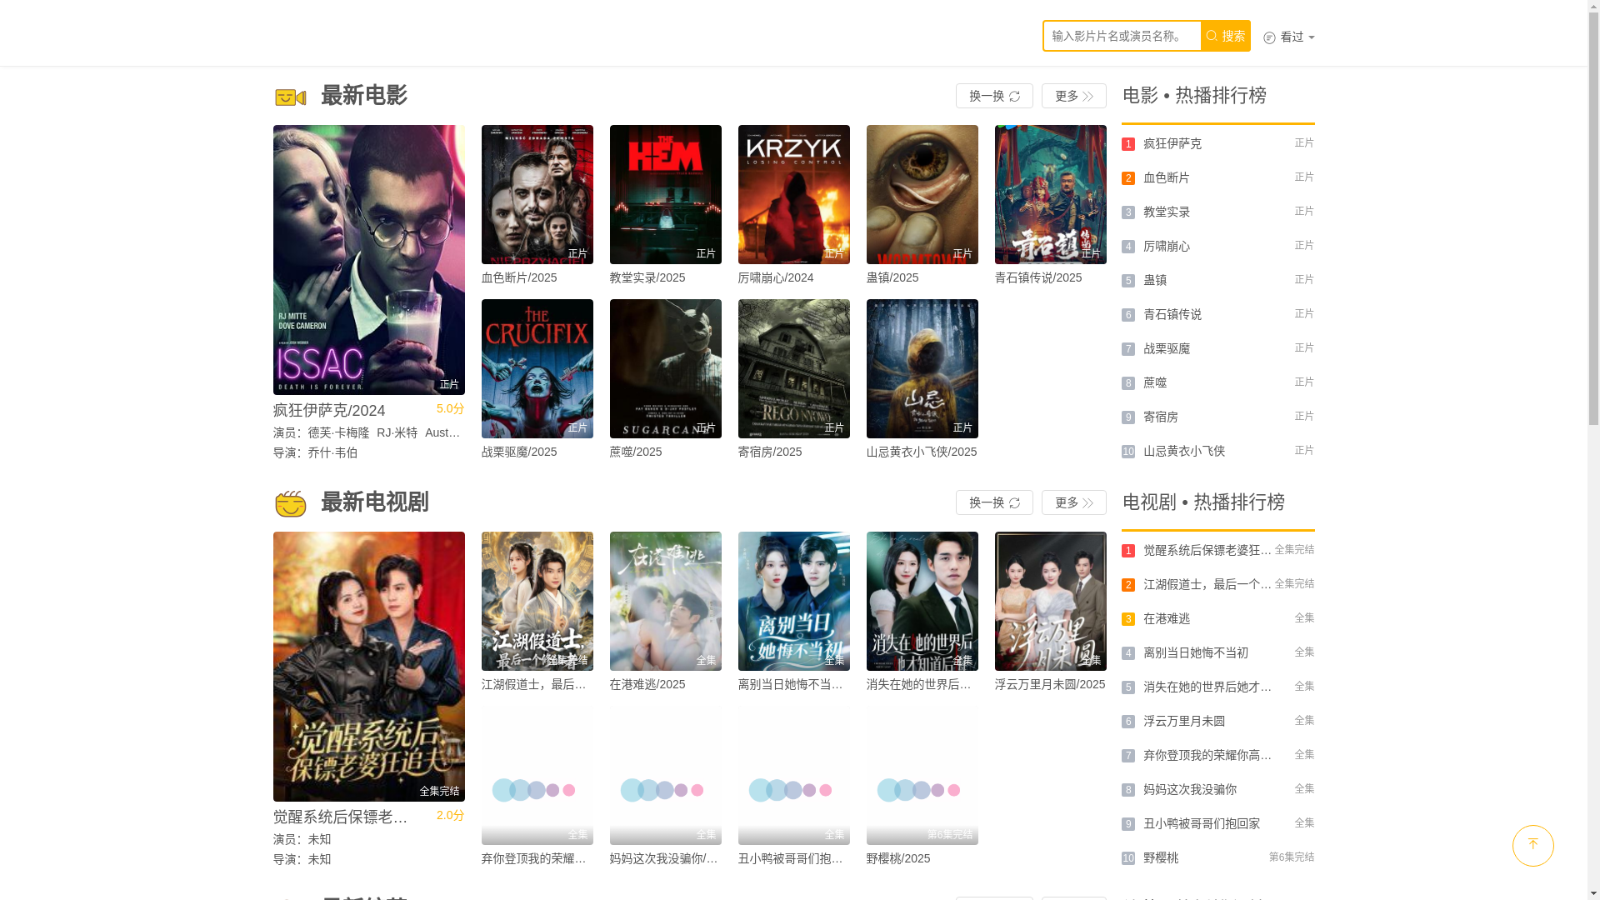1600x900 pixels.
Task: Click 山忌黄衣小飞侠/2025 title text
Action: tap(922, 452)
